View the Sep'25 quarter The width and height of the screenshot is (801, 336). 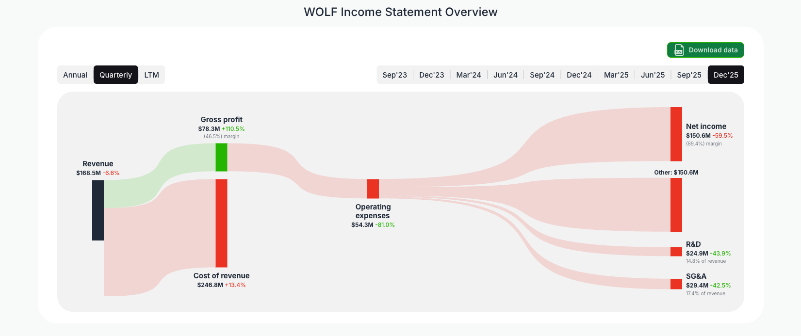(689, 75)
